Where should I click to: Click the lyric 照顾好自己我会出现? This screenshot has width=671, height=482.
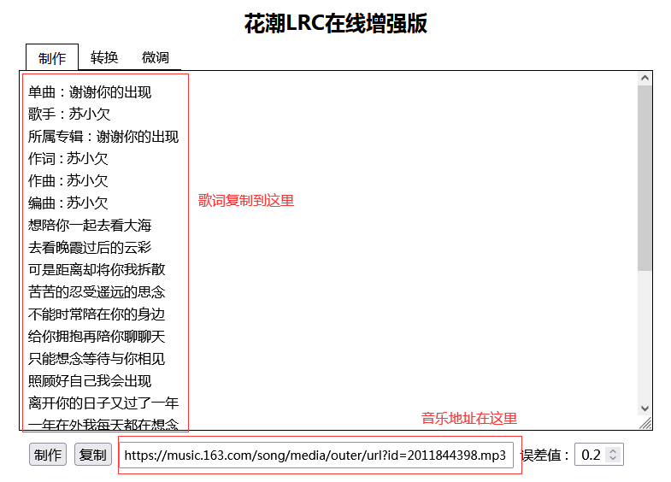[x=90, y=381]
